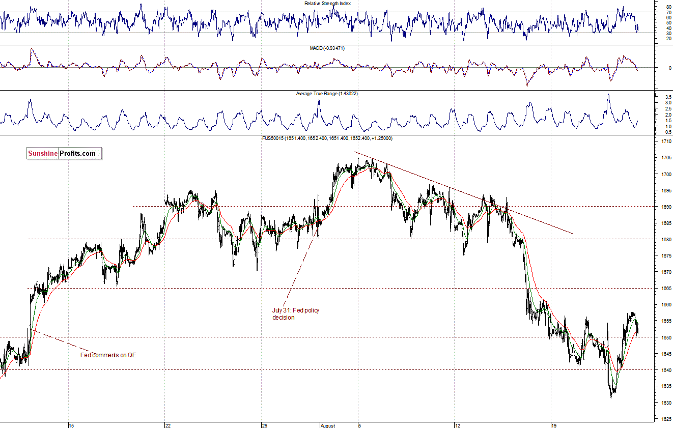Click the 1665 price axis label
673x428 pixels.
click(666, 288)
